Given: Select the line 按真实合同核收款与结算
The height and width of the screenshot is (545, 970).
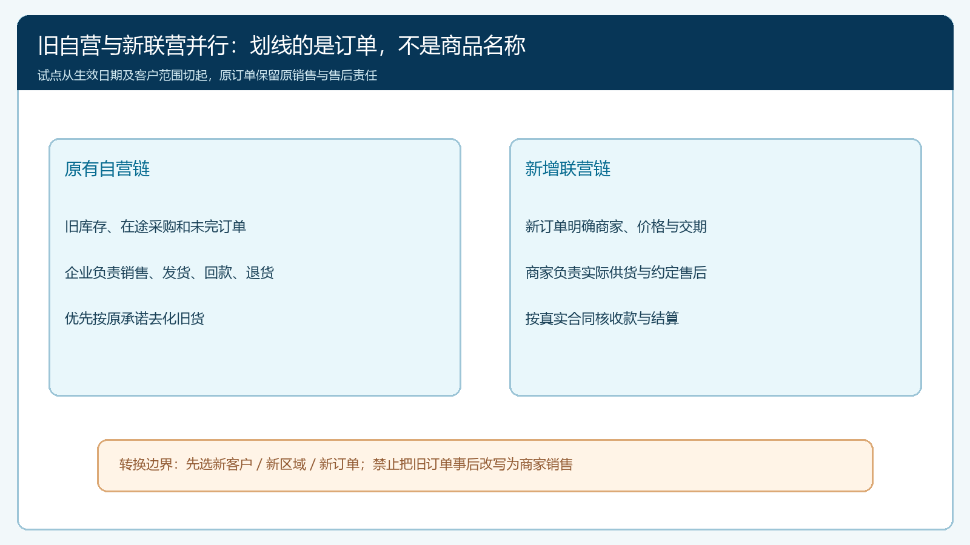Looking at the screenshot, I should tap(602, 319).
